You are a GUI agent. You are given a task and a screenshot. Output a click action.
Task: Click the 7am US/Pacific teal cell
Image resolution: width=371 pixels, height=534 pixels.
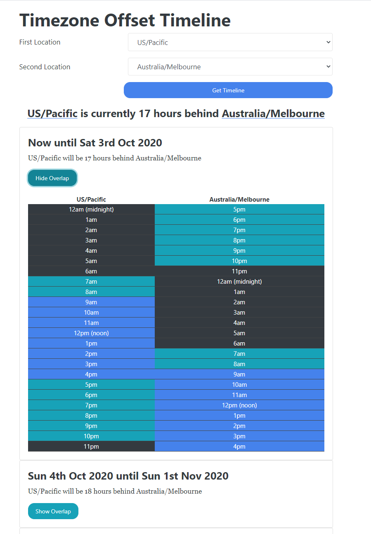pos(91,282)
